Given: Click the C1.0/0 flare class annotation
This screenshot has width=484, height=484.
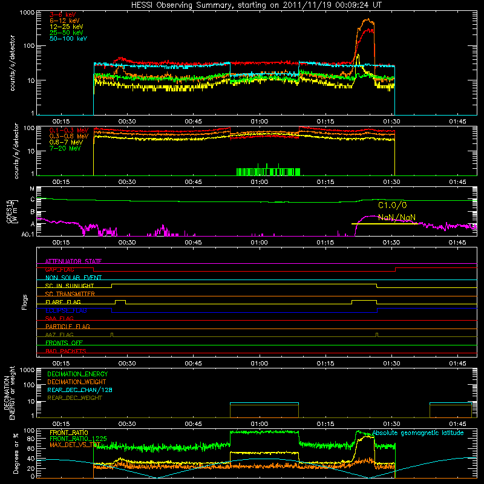Looking at the screenshot, I should (392, 205).
